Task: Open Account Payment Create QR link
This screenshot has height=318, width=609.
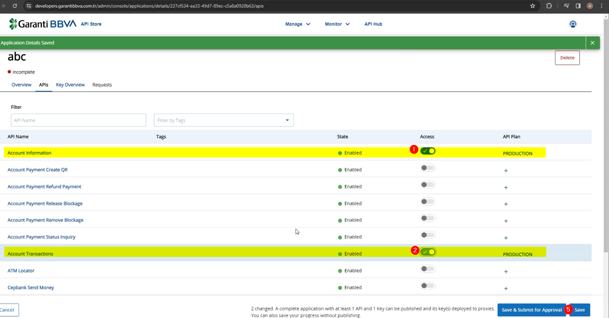Action: tap(38, 170)
